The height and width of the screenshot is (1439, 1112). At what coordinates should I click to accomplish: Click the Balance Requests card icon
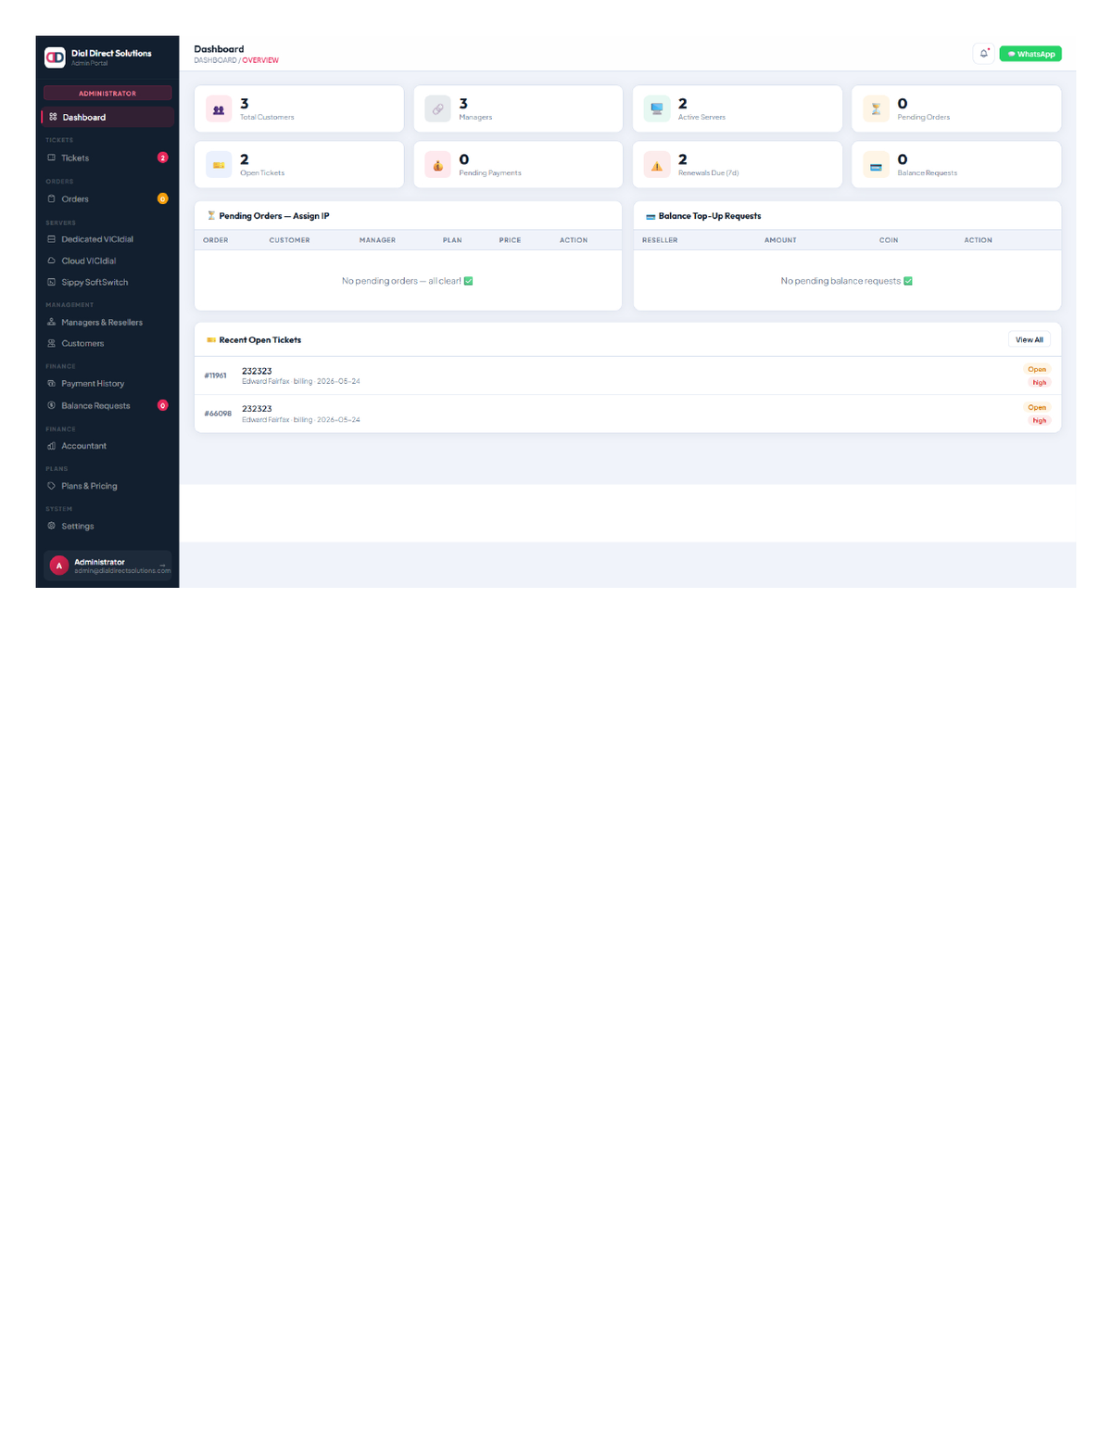[876, 165]
